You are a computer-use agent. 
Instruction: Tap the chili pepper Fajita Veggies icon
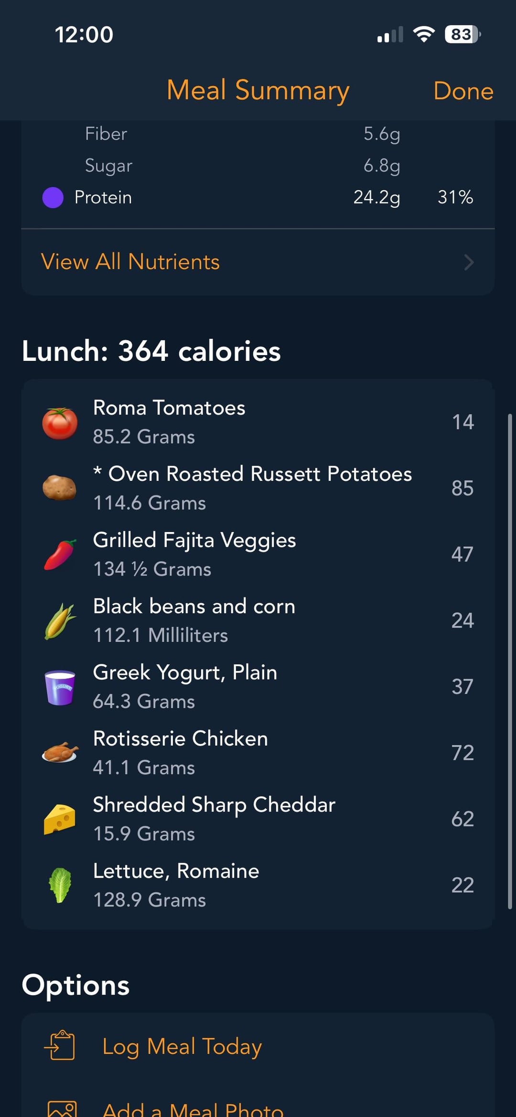pos(60,554)
